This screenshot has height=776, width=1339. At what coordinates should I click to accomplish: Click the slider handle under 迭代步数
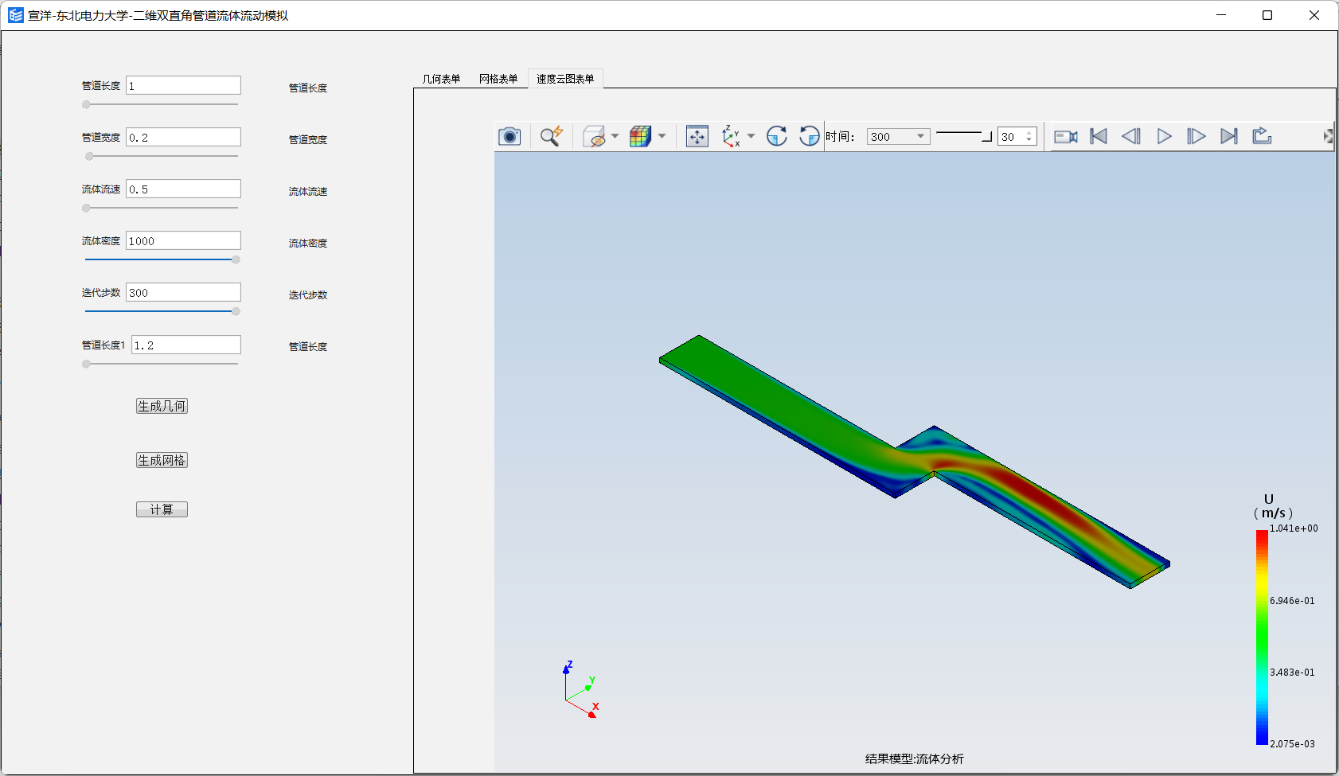coord(236,311)
